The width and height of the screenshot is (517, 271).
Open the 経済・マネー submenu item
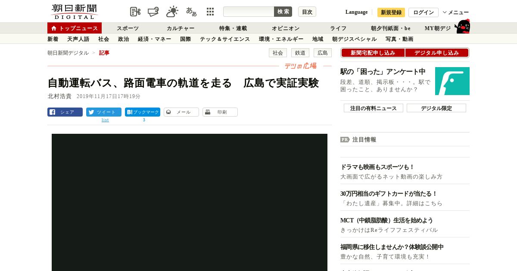[x=154, y=39]
